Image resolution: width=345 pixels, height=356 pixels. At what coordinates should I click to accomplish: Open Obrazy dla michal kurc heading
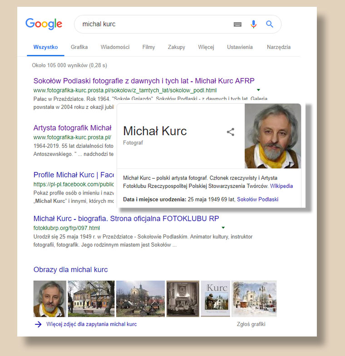click(70, 270)
